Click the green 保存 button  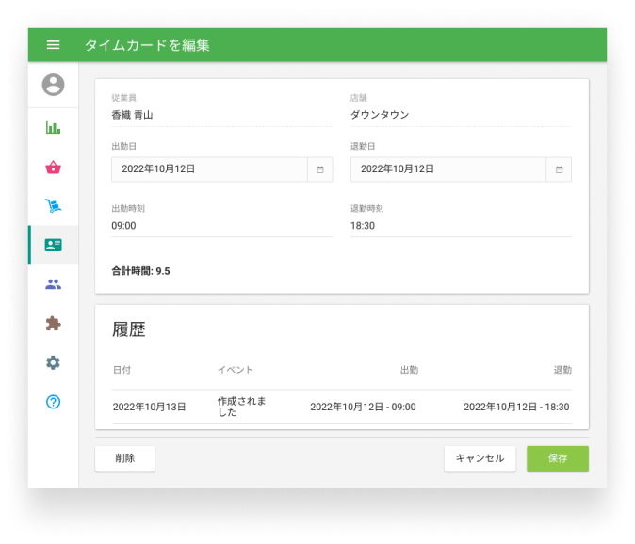pos(558,458)
